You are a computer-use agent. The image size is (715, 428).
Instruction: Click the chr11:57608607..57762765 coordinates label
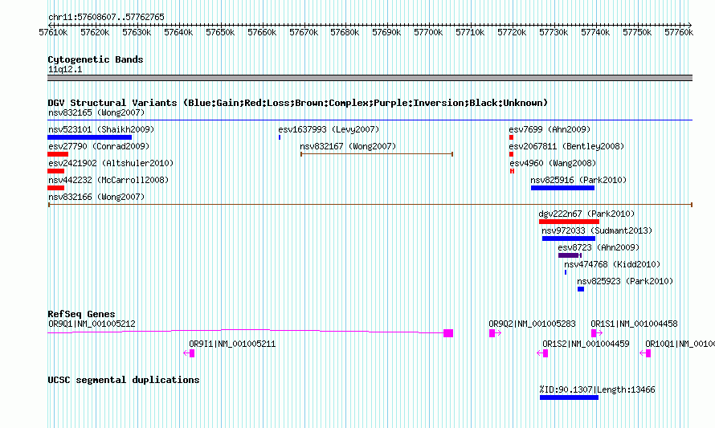click(x=106, y=17)
